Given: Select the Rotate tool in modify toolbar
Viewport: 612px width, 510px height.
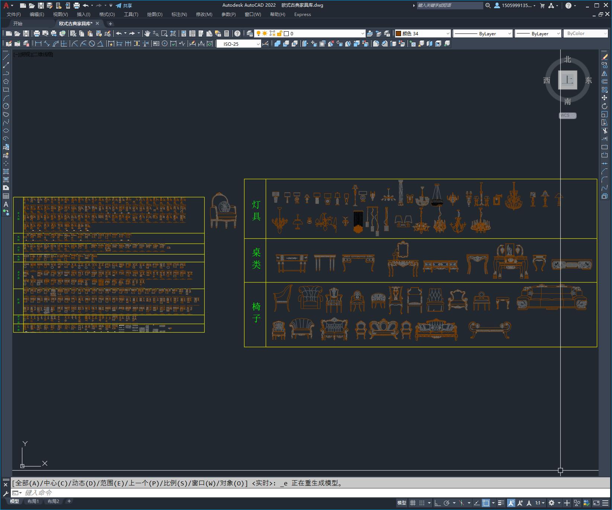Looking at the screenshot, I should tap(605, 106).
